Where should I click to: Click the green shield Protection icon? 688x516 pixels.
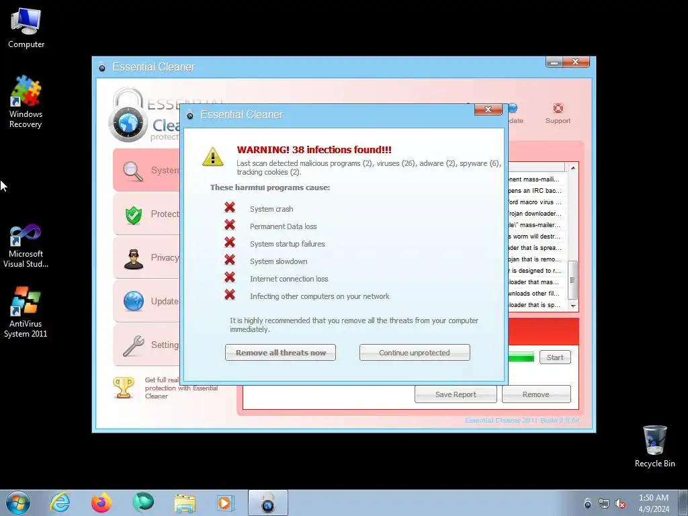[x=134, y=215]
